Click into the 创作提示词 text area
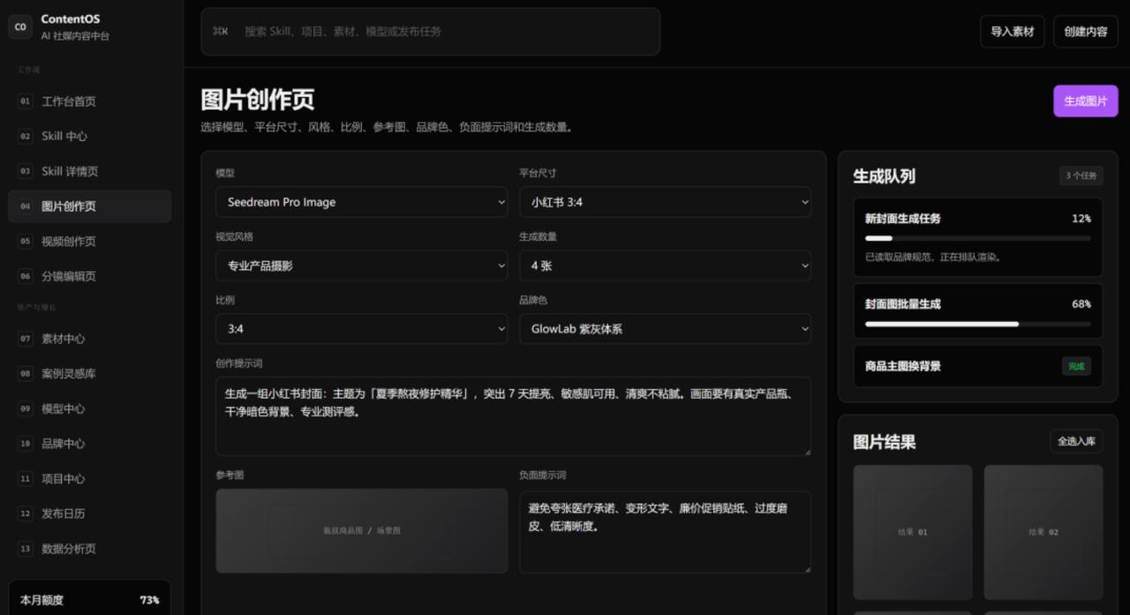This screenshot has width=1130, height=615. click(513, 416)
